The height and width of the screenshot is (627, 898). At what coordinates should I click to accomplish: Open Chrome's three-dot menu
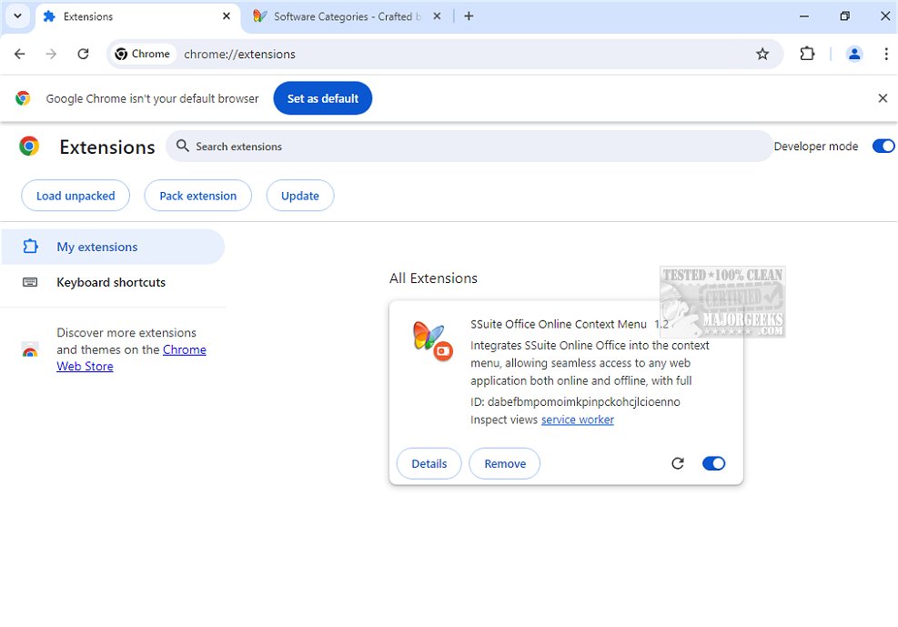click(x=885, y=54)
